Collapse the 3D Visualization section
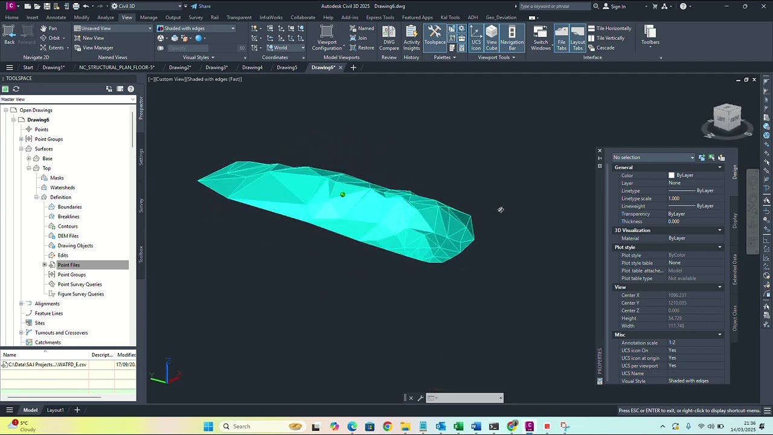 [719, 230]
